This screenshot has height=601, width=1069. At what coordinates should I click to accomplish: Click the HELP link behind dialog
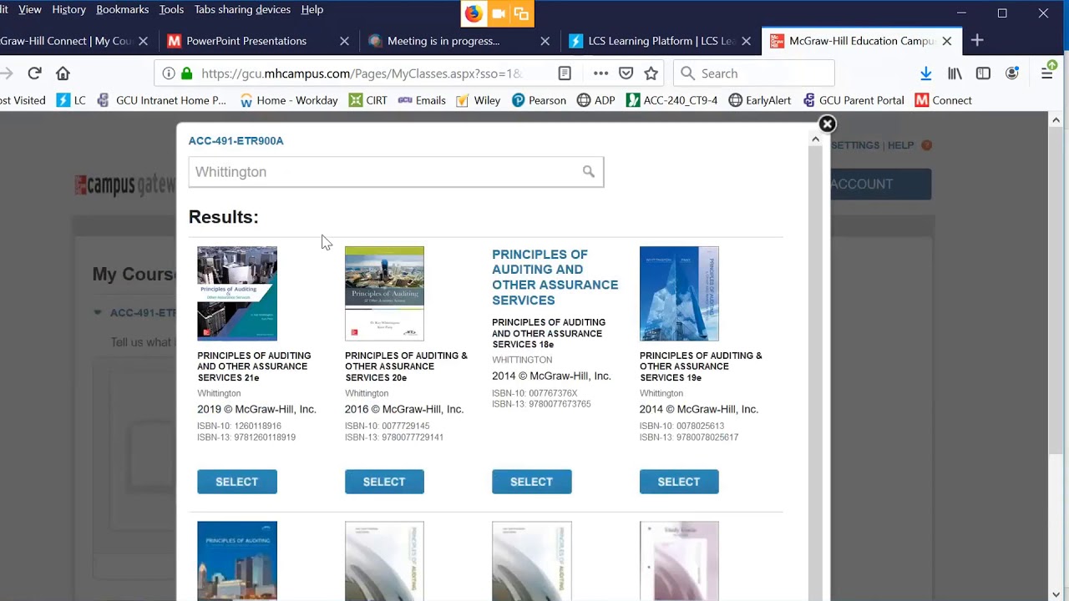pos(900,145)
